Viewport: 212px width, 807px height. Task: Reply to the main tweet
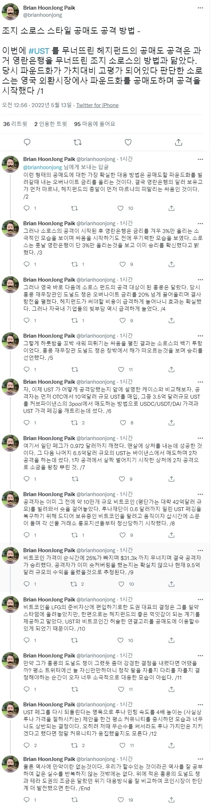pos(26,142)
